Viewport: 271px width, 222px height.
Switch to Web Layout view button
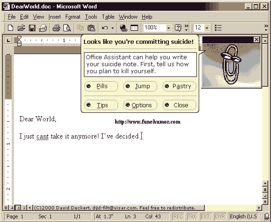(12, 208)
